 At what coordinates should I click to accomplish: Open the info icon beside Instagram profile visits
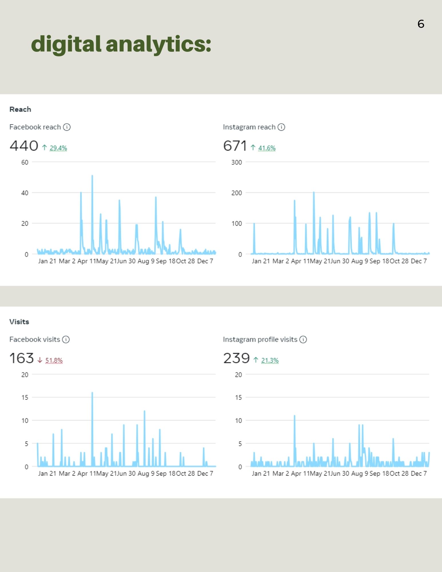click(303, 339)
